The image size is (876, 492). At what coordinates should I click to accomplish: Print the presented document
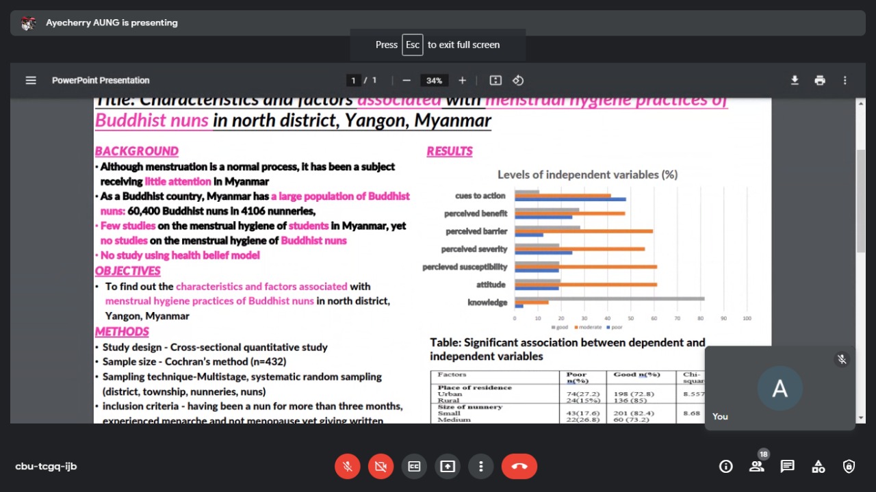click(820, 80)
